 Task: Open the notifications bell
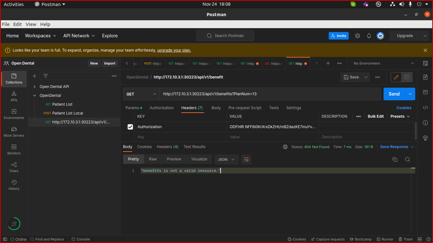tap(369, 36)
